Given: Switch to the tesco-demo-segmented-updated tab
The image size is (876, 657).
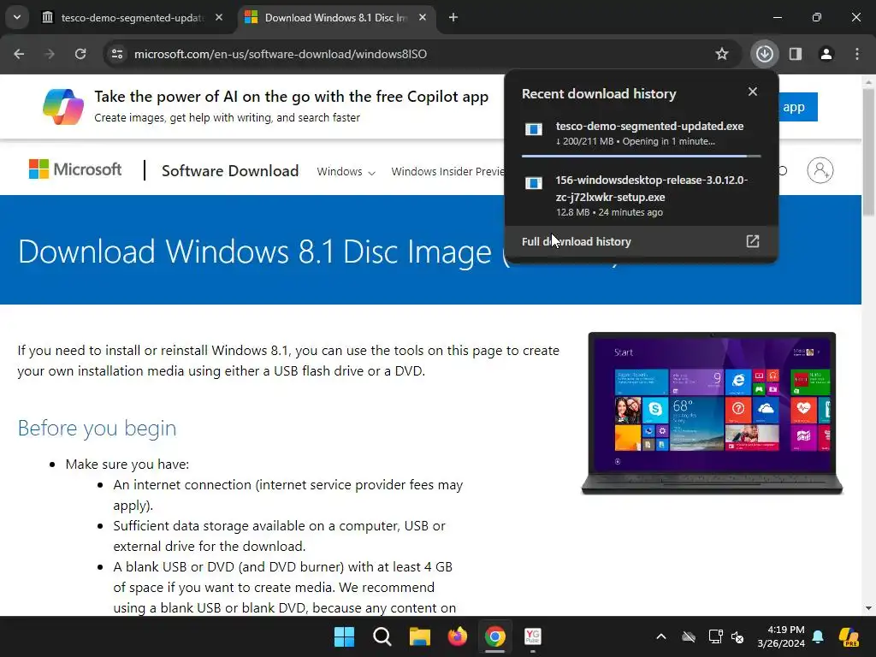Looking at the screenshot, I should click(133, 18).
